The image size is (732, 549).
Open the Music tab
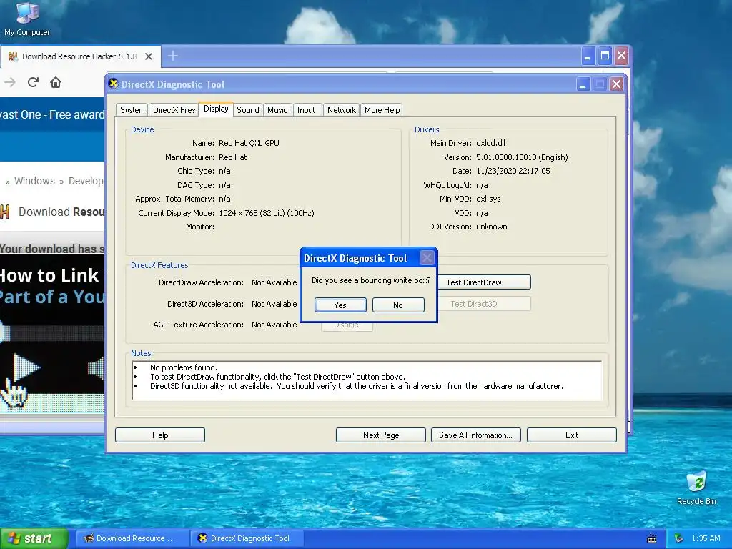[x=277, y=110]
